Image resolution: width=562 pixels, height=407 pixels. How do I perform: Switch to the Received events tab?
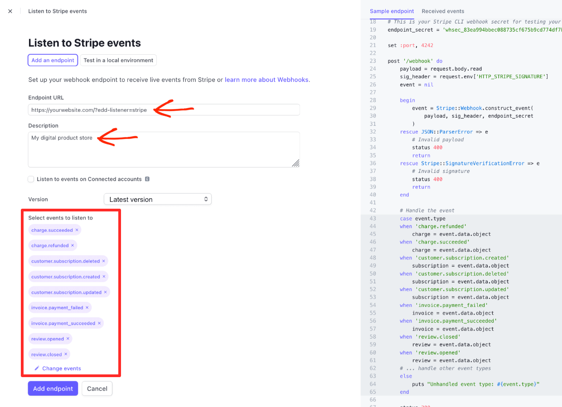click(443, 11)
